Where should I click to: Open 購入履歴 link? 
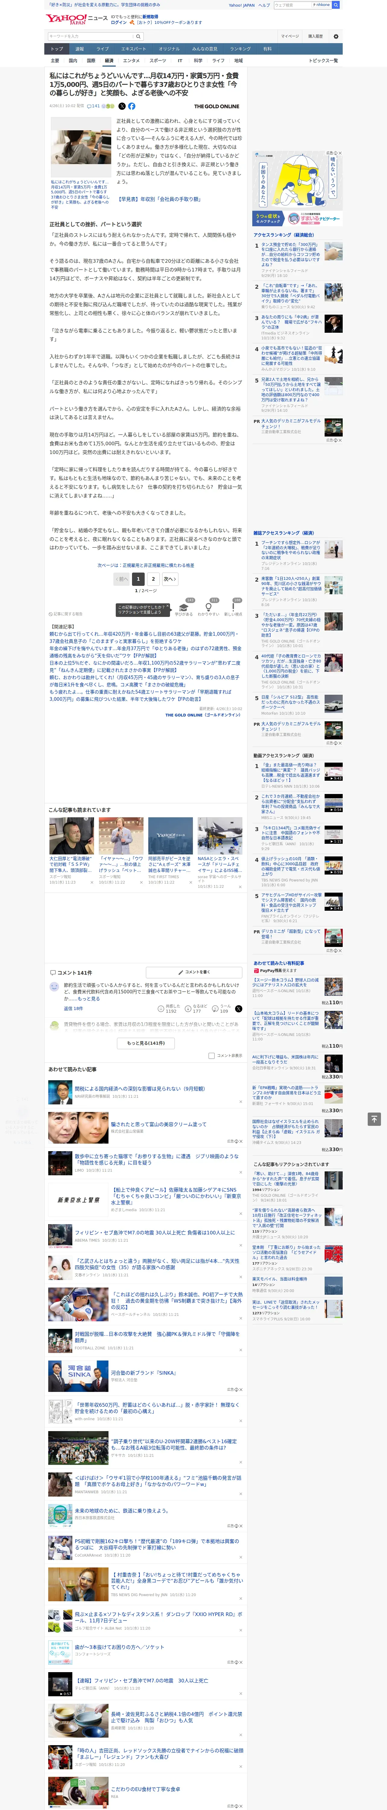tap(315, 37)
